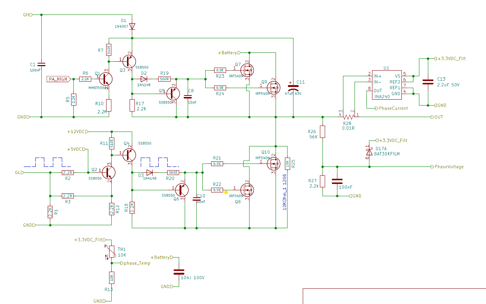This screenshot has width=486, height=304.
Task: Click the Q9 IRF540N MOSFET symbol
Action: click(x=273, y=88)
